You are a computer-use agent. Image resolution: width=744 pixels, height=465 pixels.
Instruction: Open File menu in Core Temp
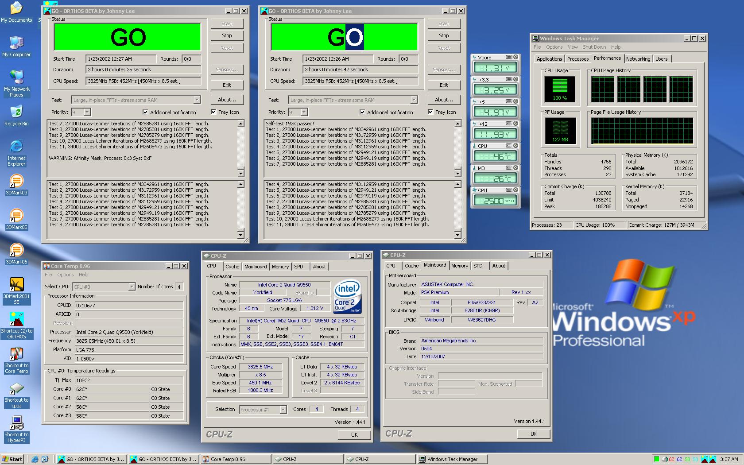(48, 275)
